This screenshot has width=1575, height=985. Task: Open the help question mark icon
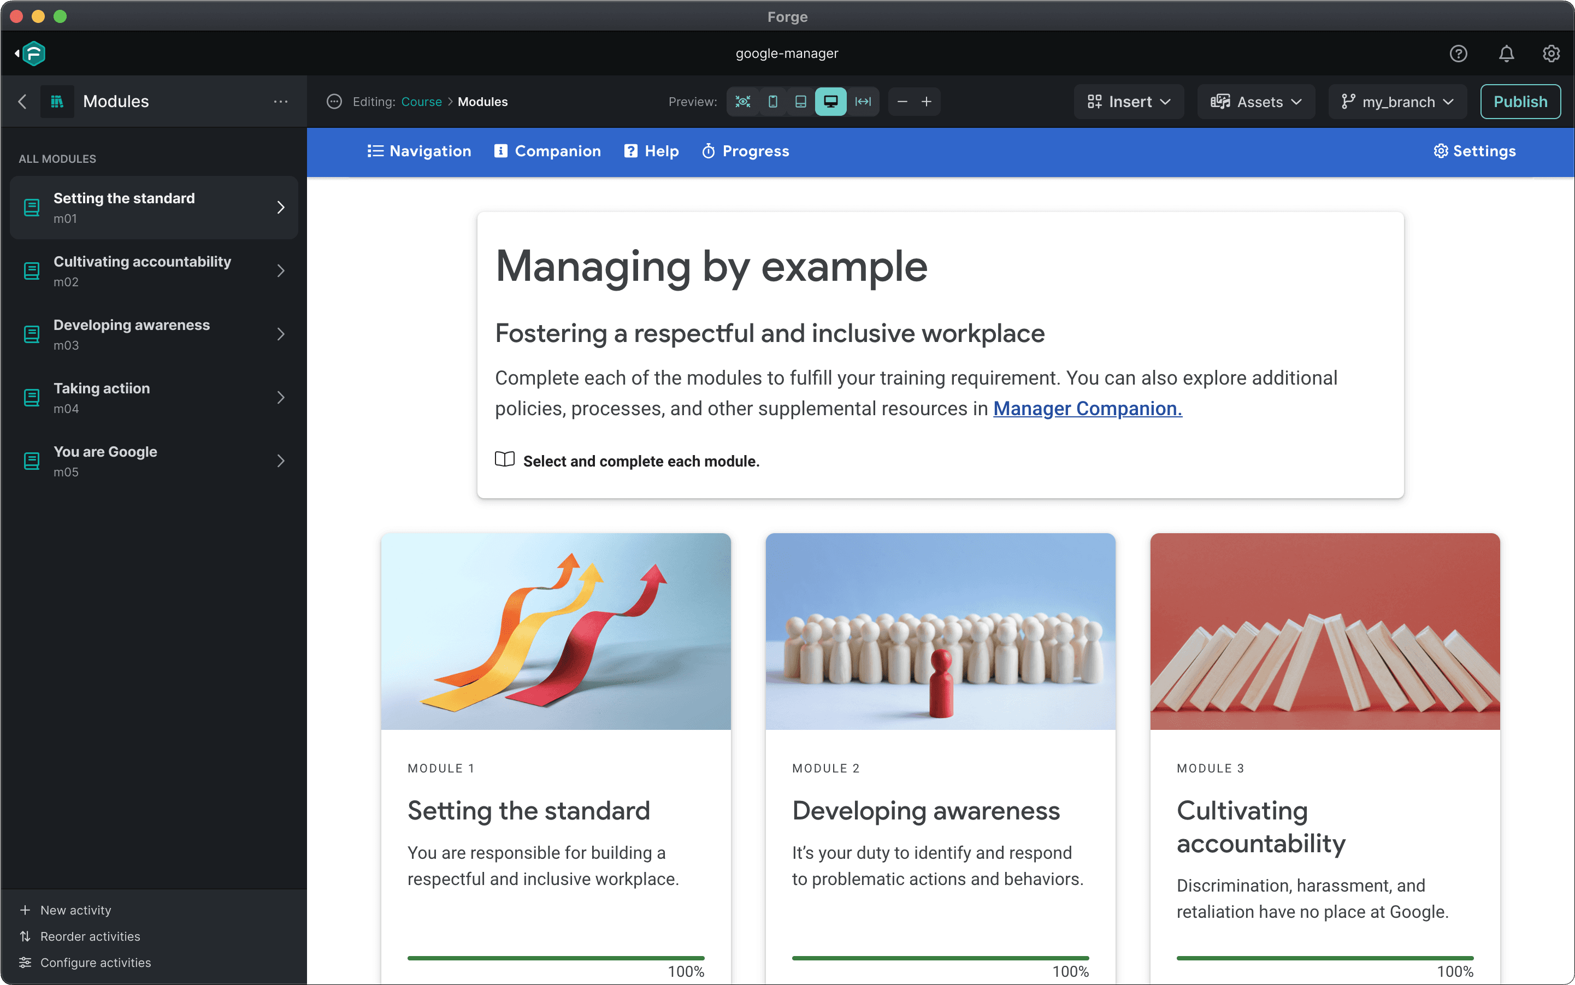[x=1458, y=54]
